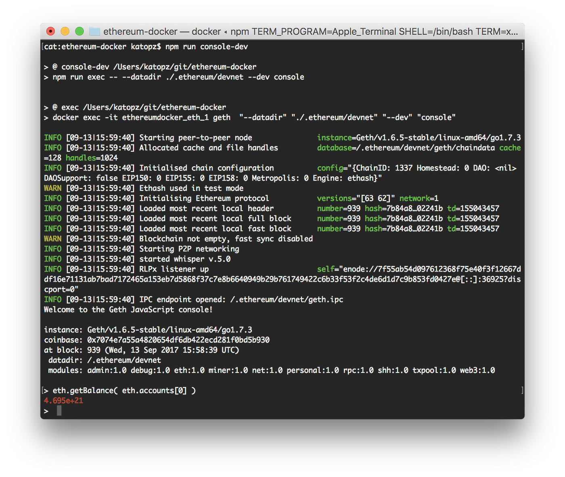Click the green zoom window button
This screenshot has width=565, height=477.
pos(80,31)
